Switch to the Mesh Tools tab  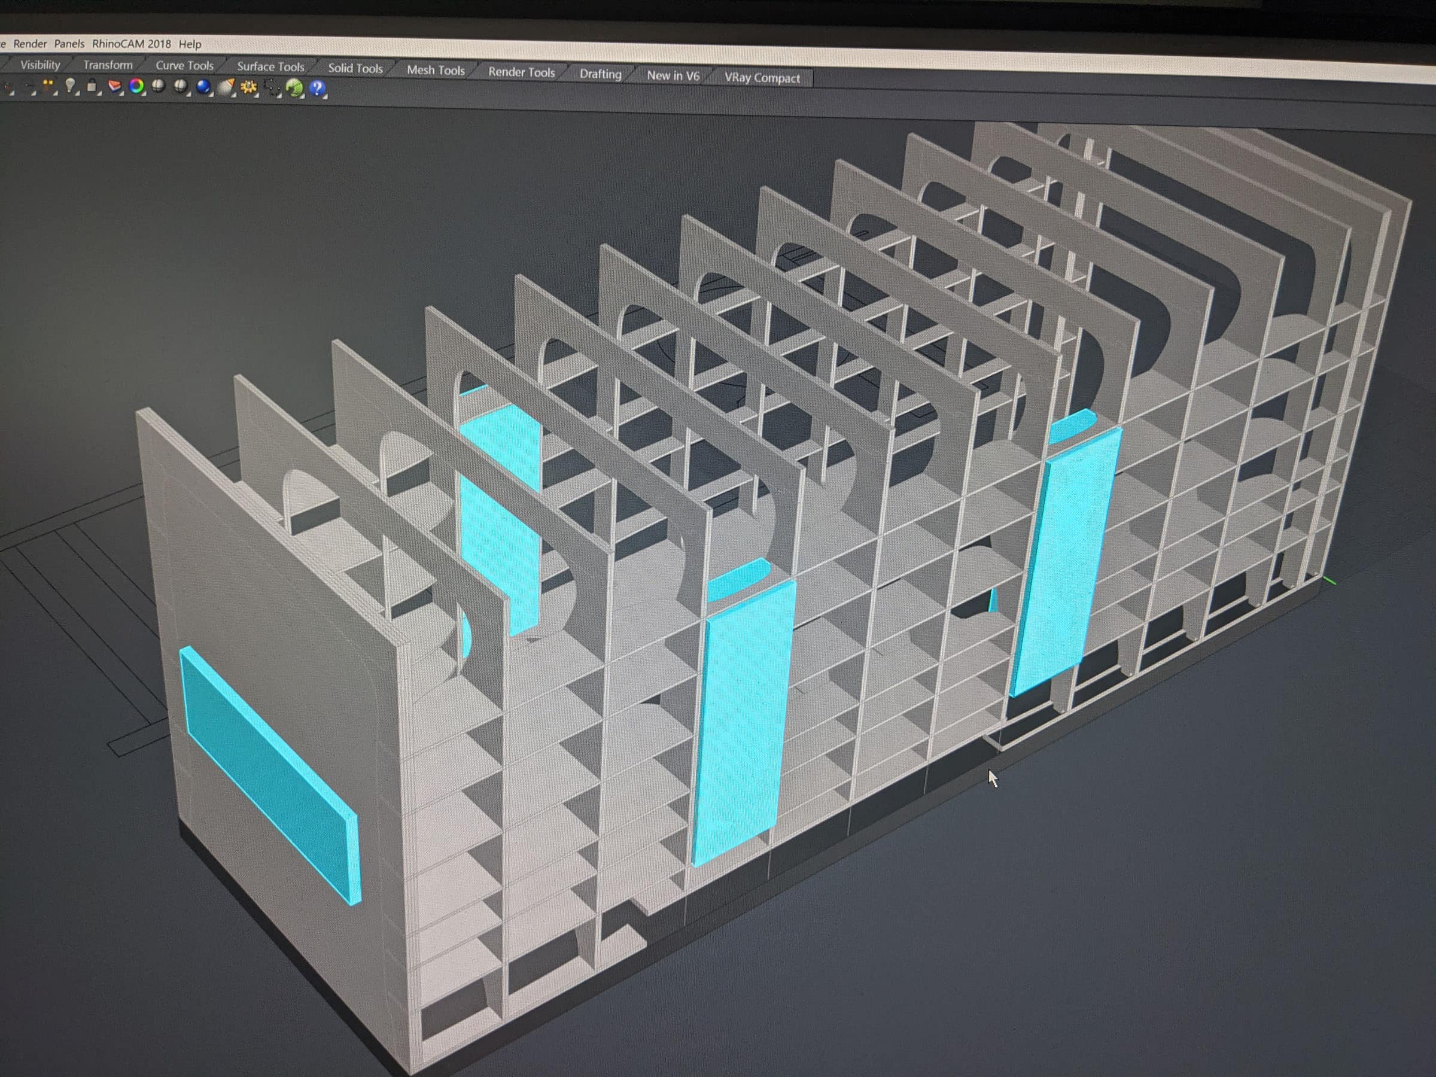(436, 70)
